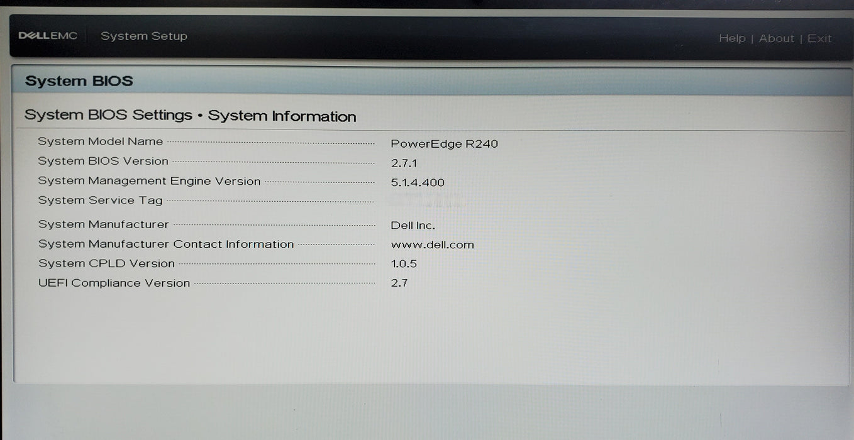Image resolution: width=854 pixels, height=440 pixels.
Task: Click the value 5.1.4.400
Action: coord(418,182)
